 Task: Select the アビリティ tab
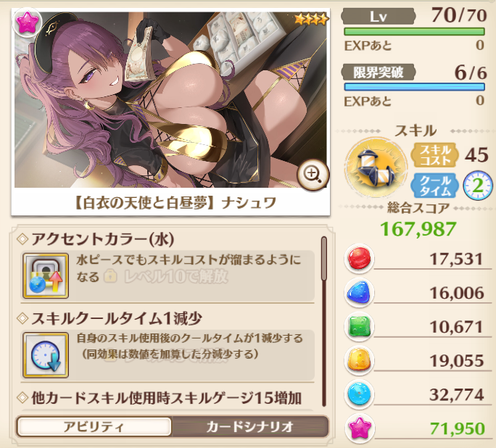pos(94,426)
